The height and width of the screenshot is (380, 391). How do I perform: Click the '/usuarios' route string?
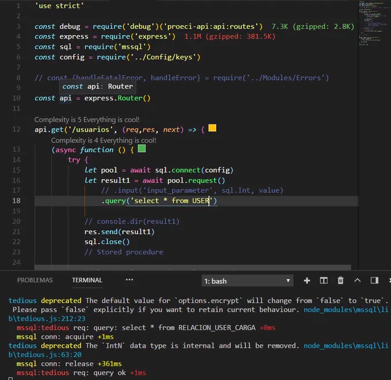click(92, 130)
